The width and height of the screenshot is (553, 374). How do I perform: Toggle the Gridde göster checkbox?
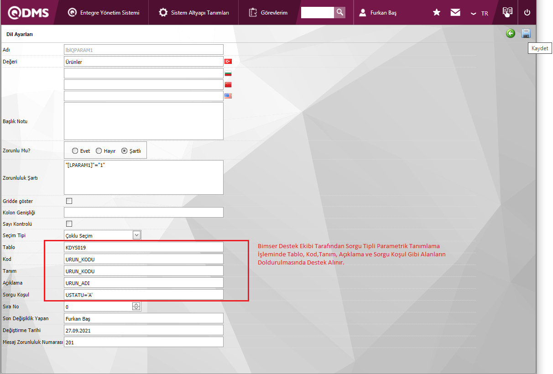69,201
